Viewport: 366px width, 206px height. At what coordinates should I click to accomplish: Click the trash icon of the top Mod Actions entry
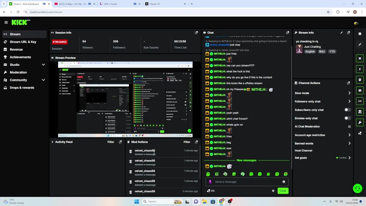pyautogui.click(x=130, y=152)
